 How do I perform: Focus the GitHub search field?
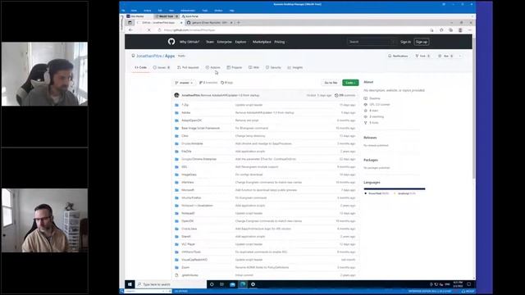(x=372, y=42)
